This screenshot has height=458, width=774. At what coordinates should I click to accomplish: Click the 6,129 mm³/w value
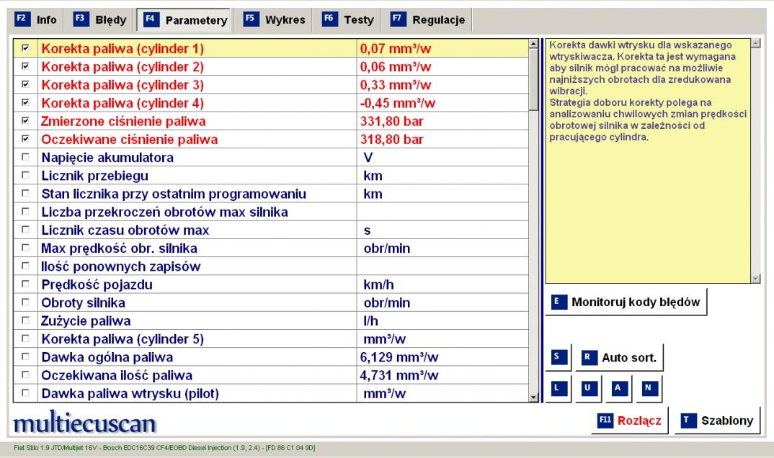pyautogui.click(x=399, y=357)
